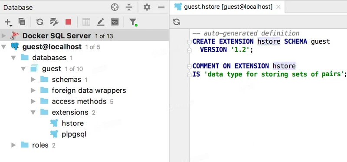The image size is (347, 162).
Task: Click the Scroll from Editor crosshair icon
Action: (x=115, y=7)
